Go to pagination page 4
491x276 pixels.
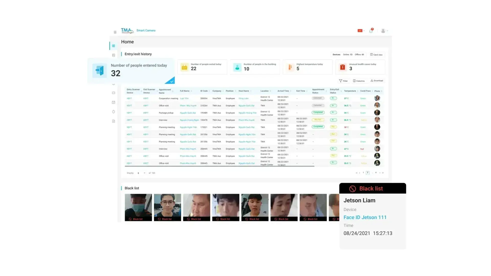[x=376, y=173]
